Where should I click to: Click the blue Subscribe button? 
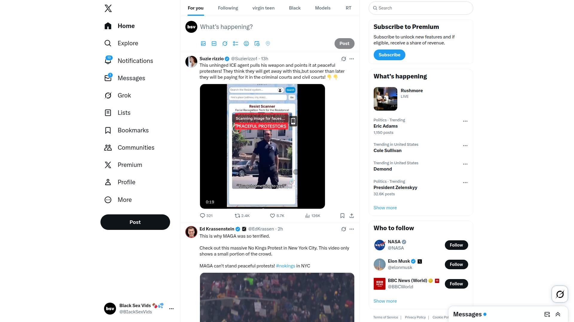pos(389,55)
